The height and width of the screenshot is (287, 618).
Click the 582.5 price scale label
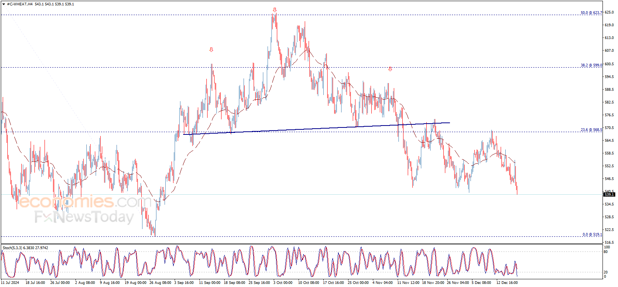coord(609,102)
